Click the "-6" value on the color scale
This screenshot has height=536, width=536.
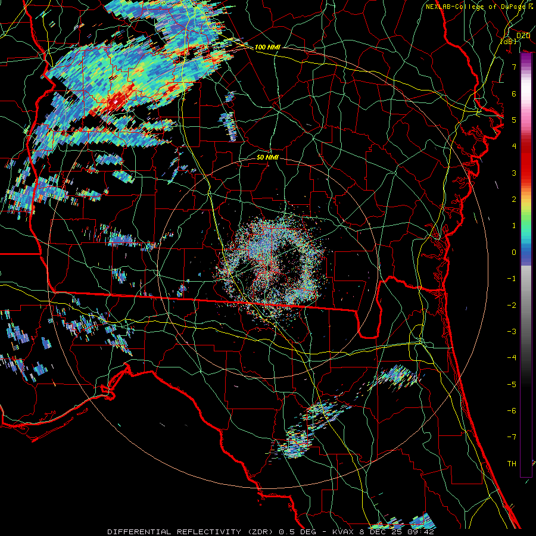tap(512, 411)
